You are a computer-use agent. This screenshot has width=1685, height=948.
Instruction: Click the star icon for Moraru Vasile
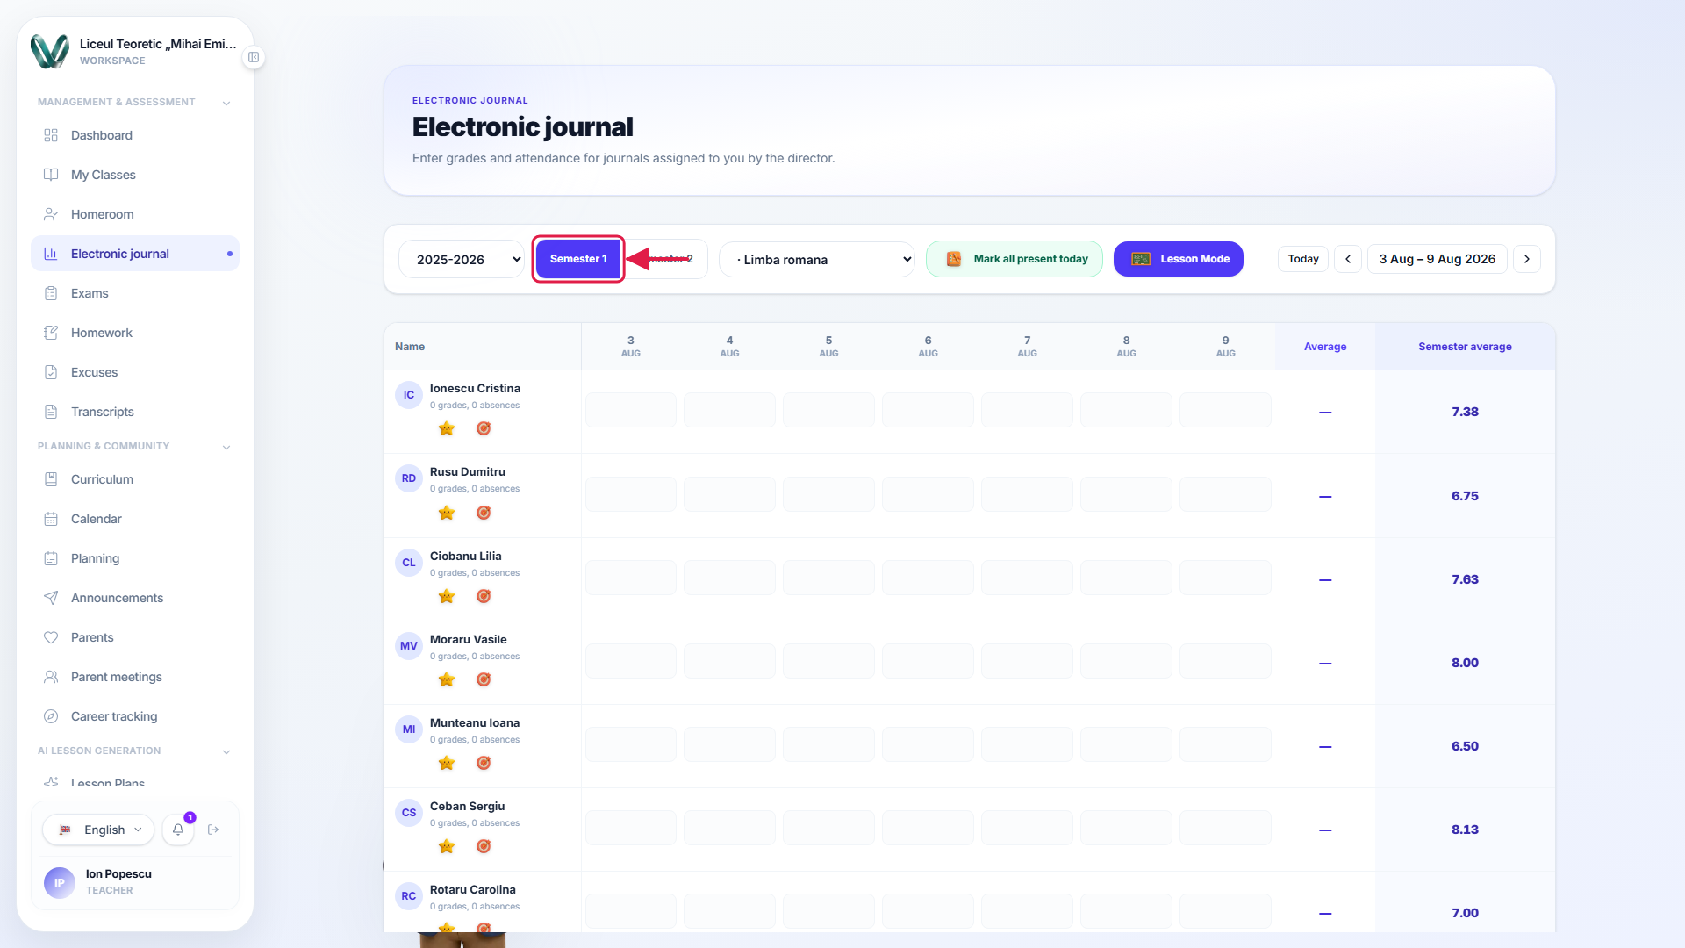pos(447,679)
